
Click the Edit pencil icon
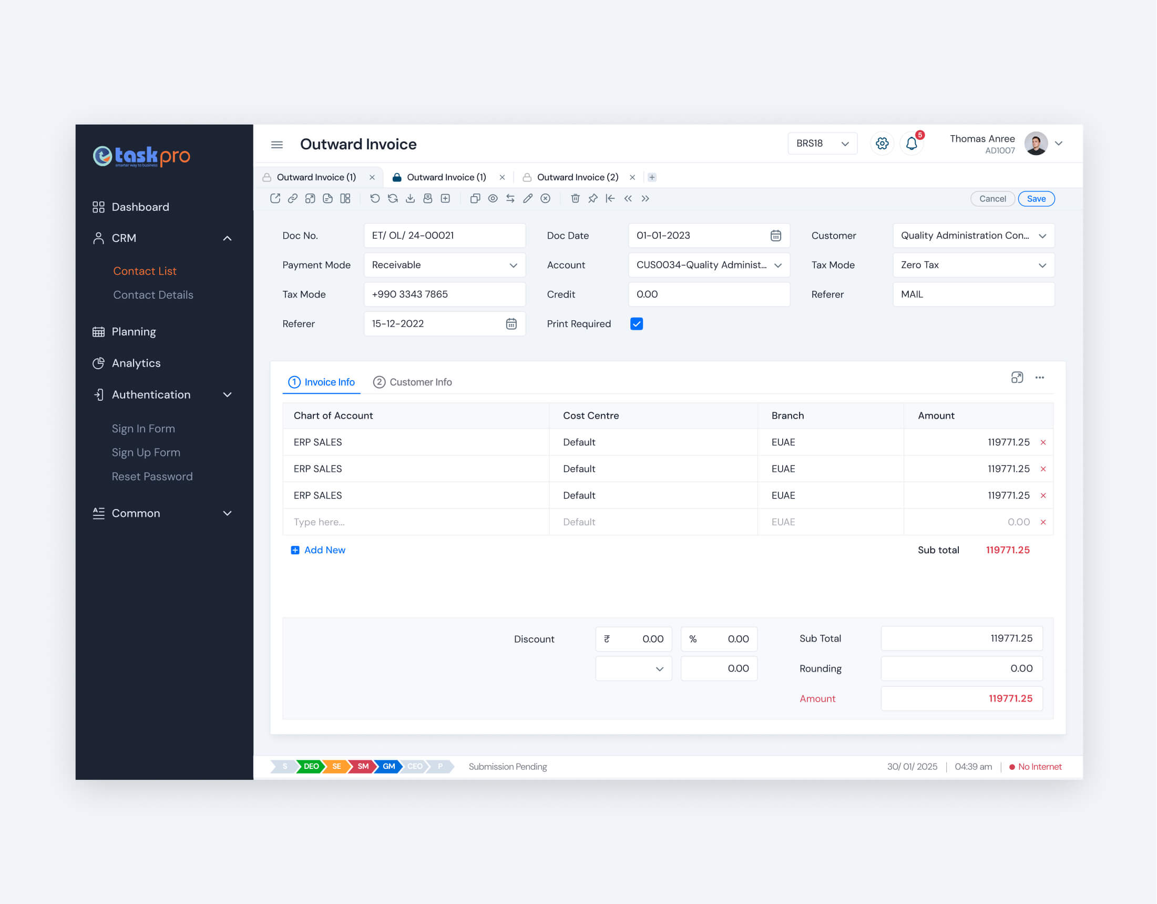pyautogui.click(x=527, y=198)
